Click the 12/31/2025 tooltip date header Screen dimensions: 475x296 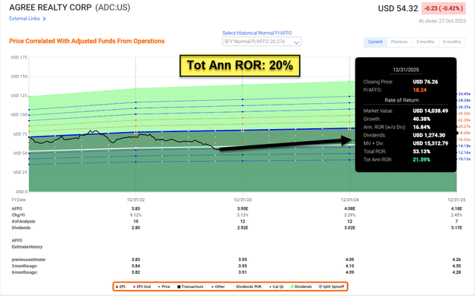pyautogui.click(x=406, y=70)
